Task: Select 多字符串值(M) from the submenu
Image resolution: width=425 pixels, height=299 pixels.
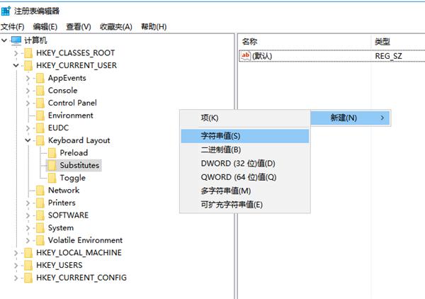Action: click(245, 191)
